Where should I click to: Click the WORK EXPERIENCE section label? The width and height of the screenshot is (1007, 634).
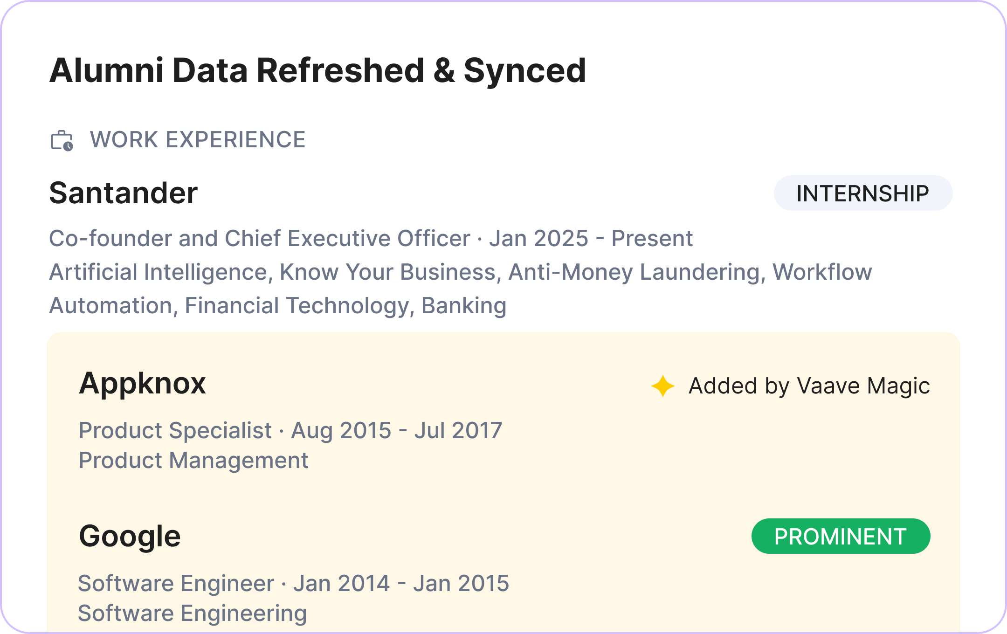click(198, 140)
